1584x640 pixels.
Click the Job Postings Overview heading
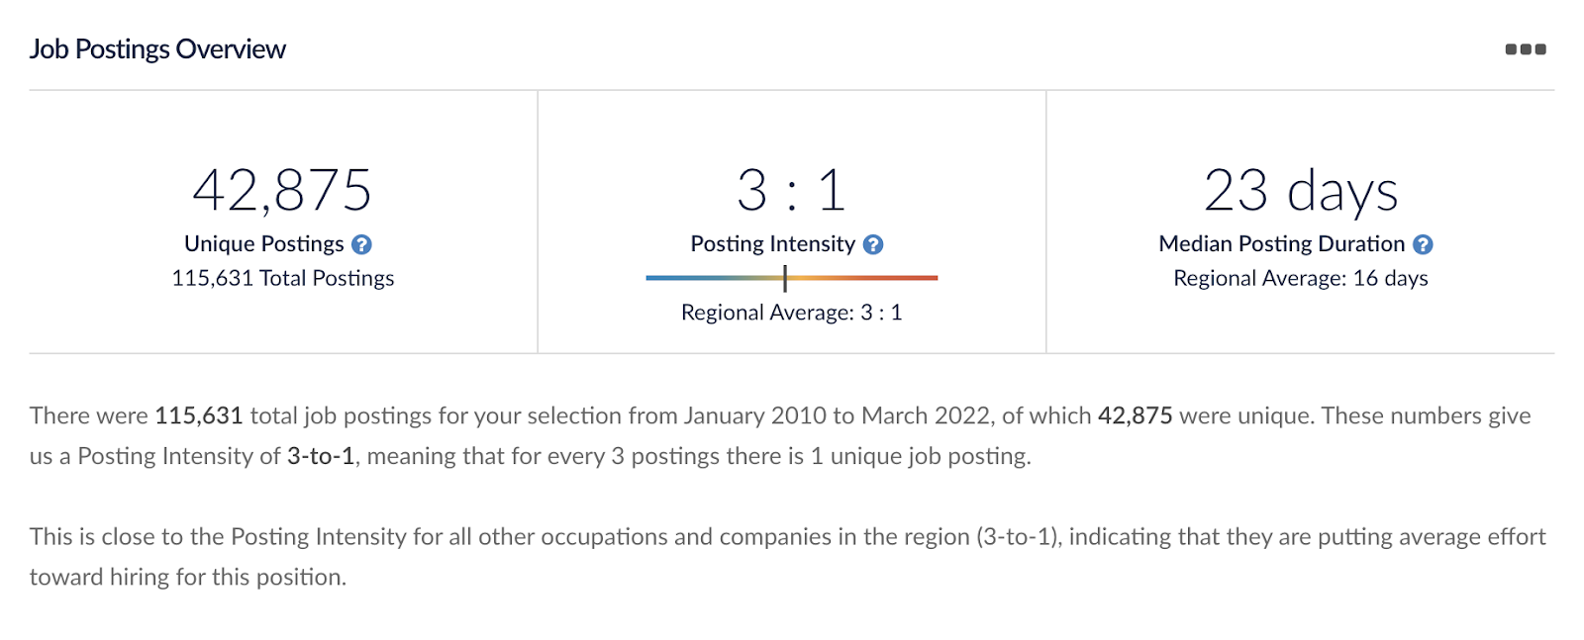point(157,49)
